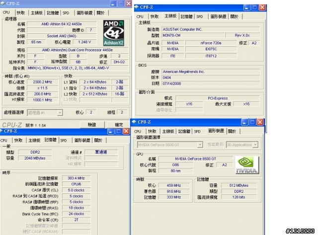The width and height of the screenshot is (318, 235).
Task: Click CPU-Z title icon in memory window
Action: point(1,131)
